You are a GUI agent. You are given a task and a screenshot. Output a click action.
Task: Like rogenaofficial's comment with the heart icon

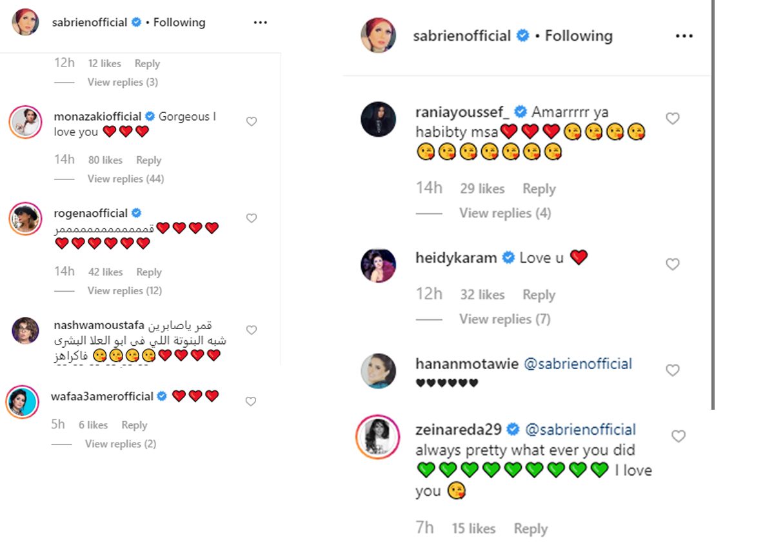(252, 218)
